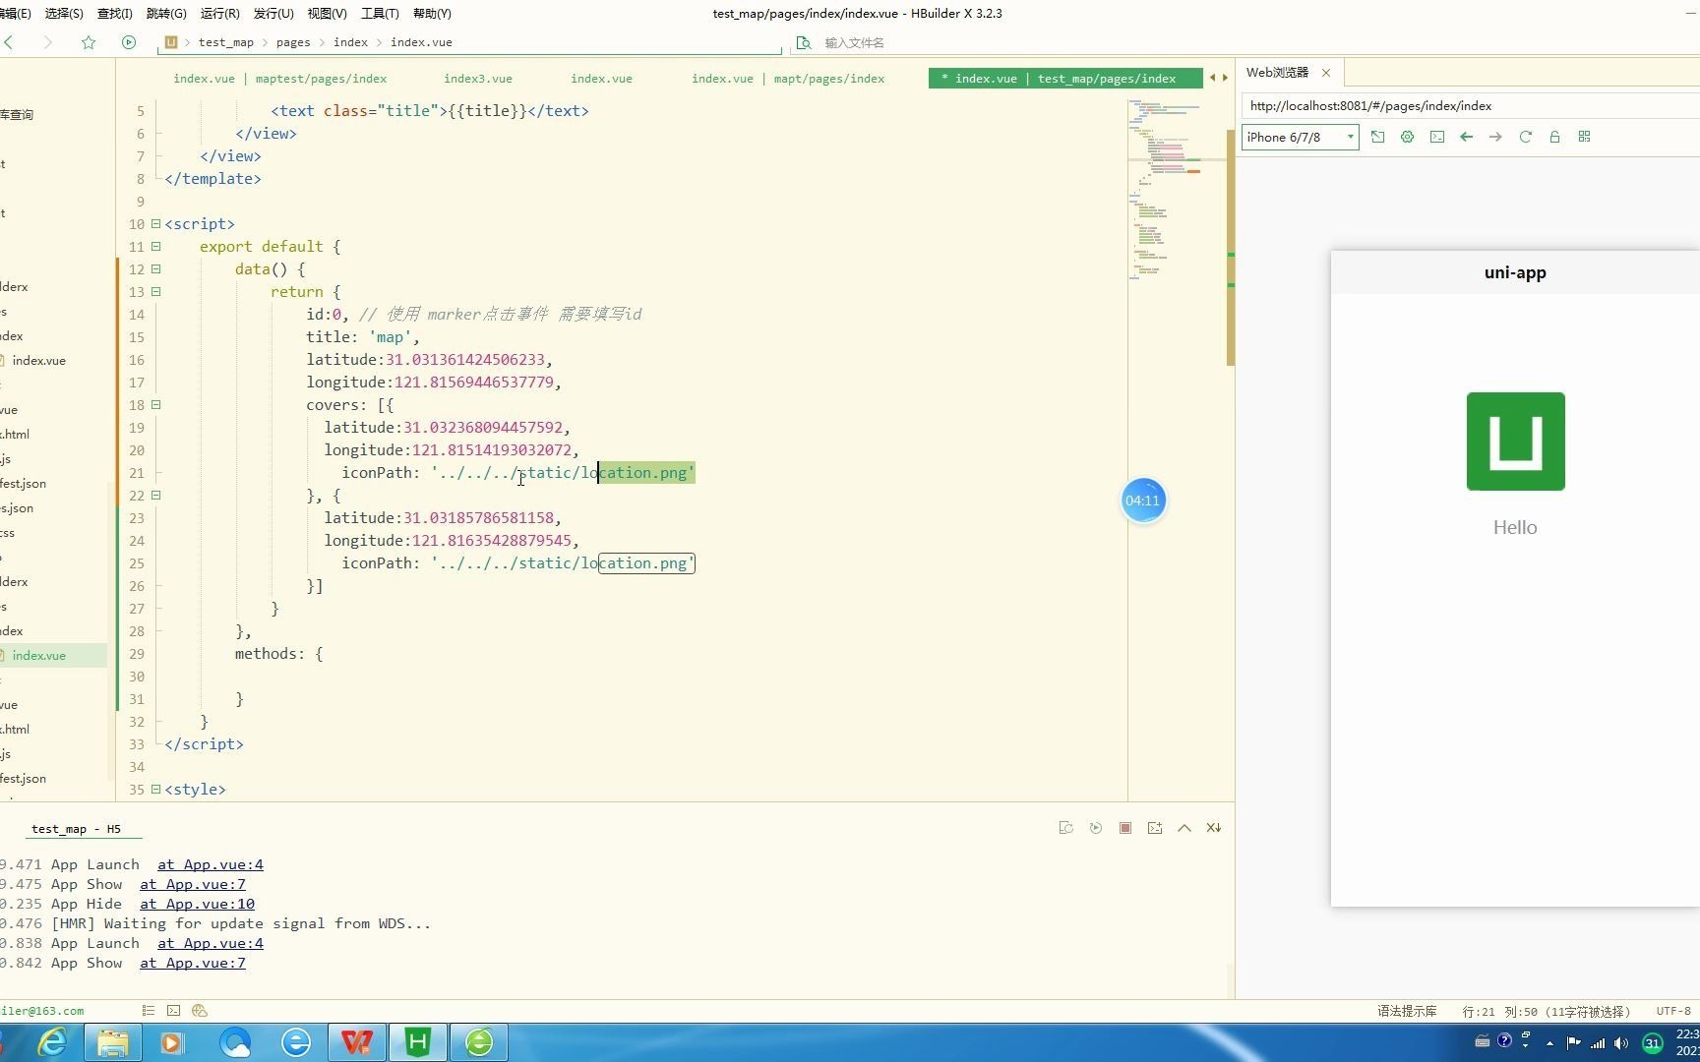Image resolution: width=1700 pixels, height=1062 pixels.
Task: Open the 帮助(Y) menu
Action: pyautogui.click(x=432, y=13)
